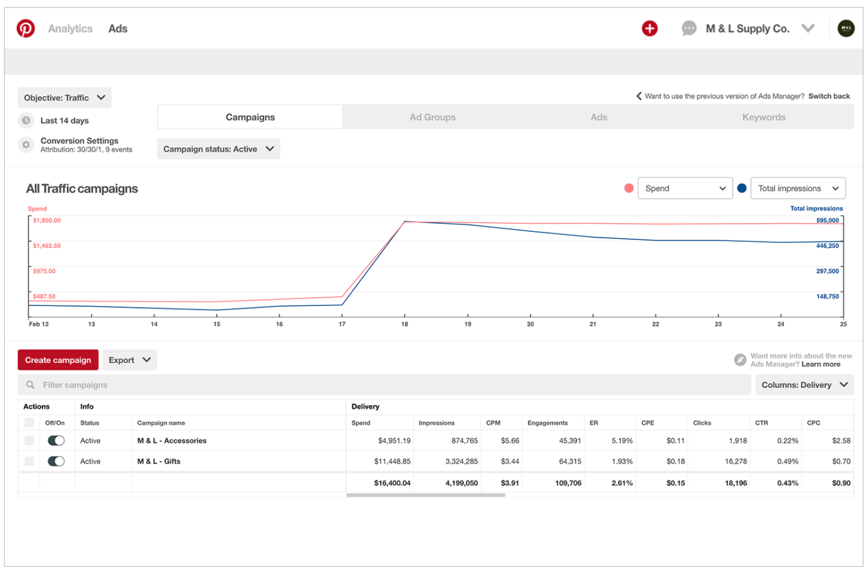Image resolution: width=868 pixels, height=571 pixels.
Task: Click the clock icon beside Last 14 days
Action: [x=26, y=120]
